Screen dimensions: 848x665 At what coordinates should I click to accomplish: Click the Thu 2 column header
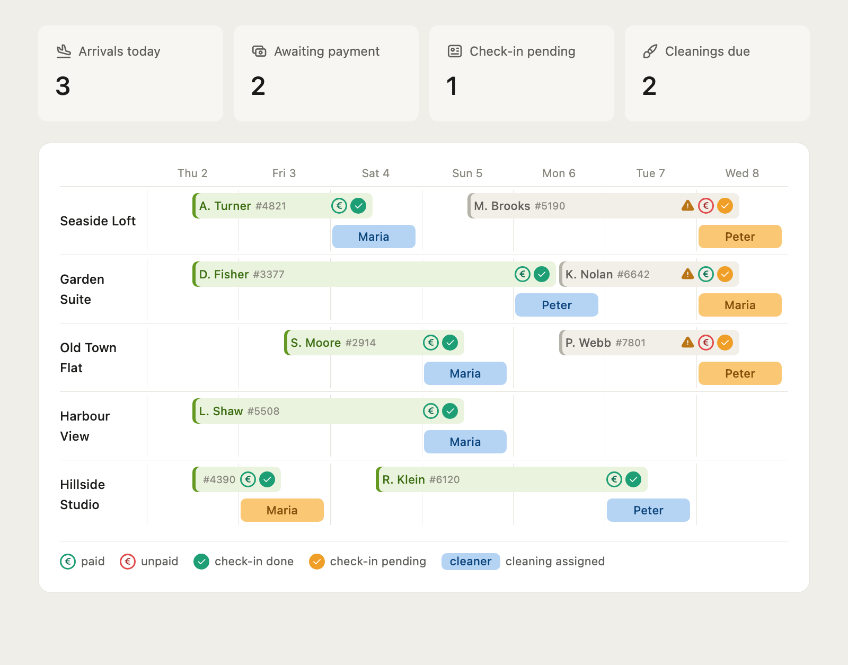pos(192,173)
